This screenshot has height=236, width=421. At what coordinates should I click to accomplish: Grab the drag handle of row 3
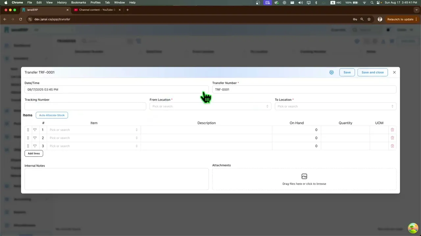28,146
